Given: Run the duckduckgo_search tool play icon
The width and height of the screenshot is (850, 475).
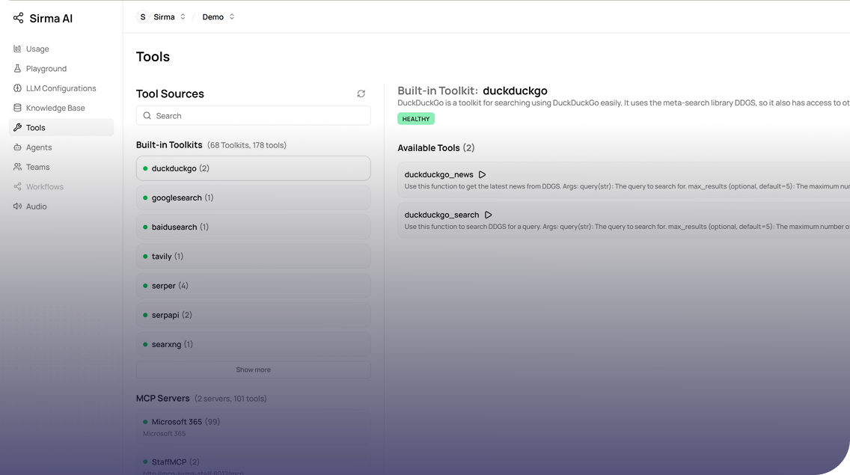Looking at the screenshot, I should pos(489,215).
